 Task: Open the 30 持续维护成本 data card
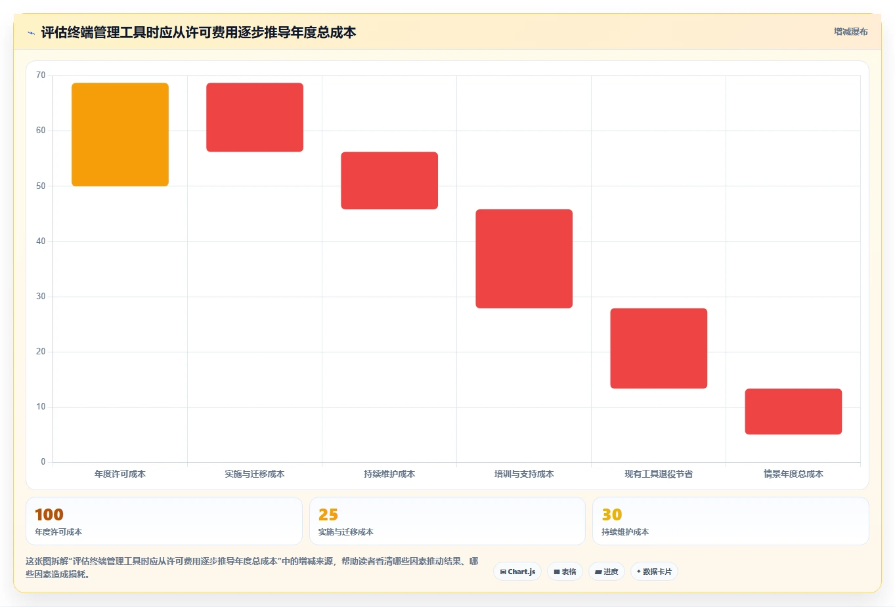coord(731,521)
